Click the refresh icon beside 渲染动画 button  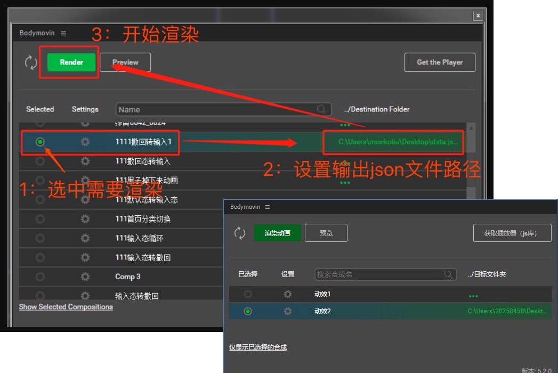point(240,233)
